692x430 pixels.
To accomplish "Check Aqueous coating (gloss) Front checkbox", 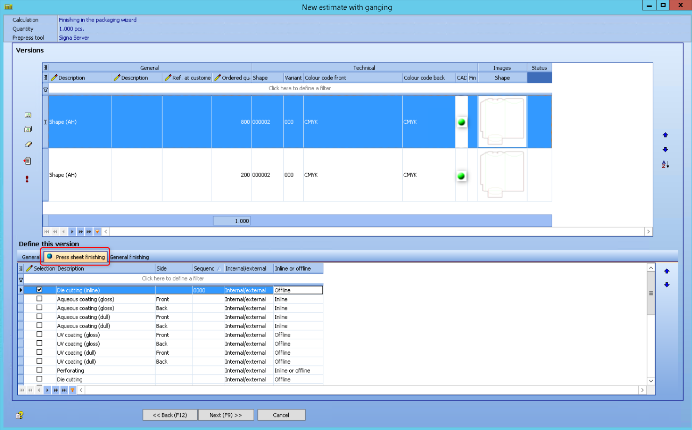I will 39,299.
